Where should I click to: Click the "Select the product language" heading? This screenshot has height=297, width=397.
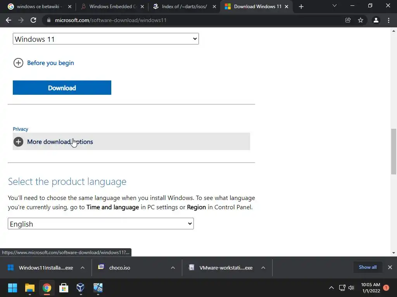(67, 182)
